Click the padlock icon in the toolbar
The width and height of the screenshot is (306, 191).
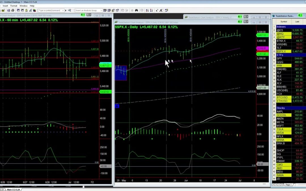[x=26, y=10]
